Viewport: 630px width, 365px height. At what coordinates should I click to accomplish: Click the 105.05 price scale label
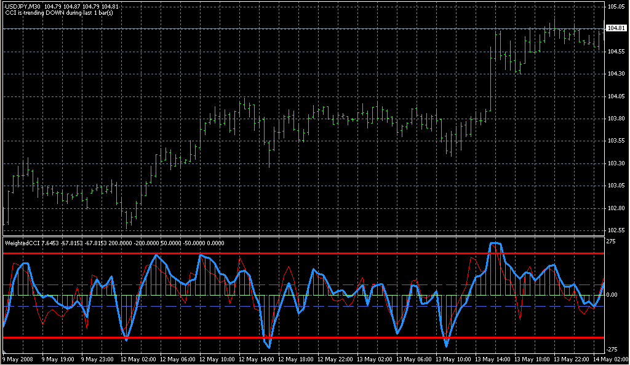click(615, 7)
